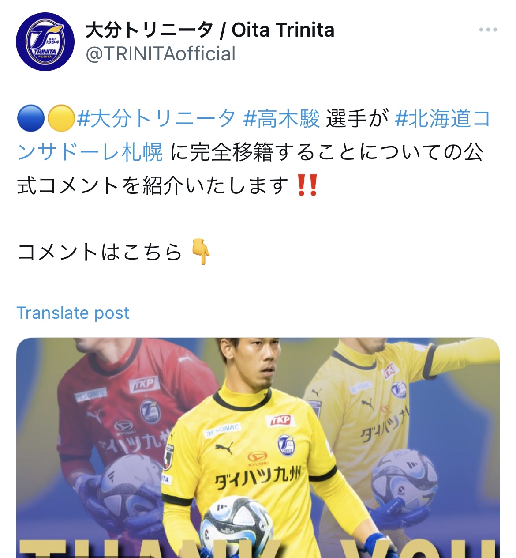The image size is (516, 558).
Task: Click the pointing-down hand emoji
Action: (x=201, y=252)
